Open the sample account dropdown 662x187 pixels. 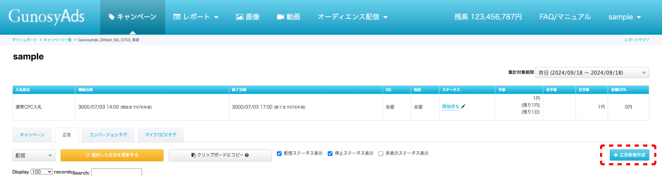[625, 17]
